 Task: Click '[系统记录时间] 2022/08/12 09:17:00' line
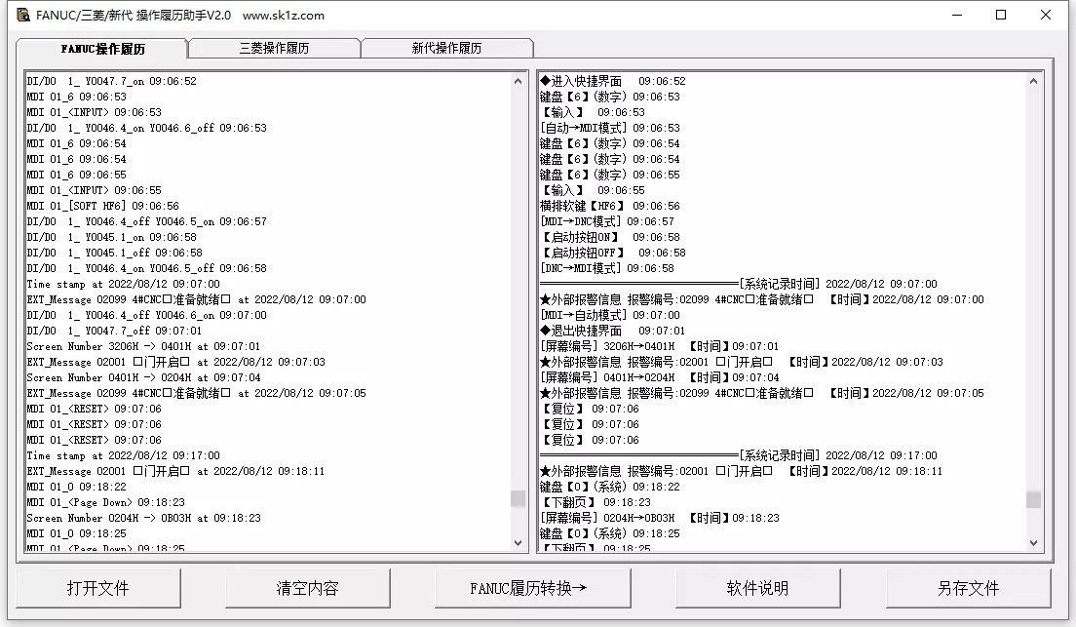coord(739,455)
